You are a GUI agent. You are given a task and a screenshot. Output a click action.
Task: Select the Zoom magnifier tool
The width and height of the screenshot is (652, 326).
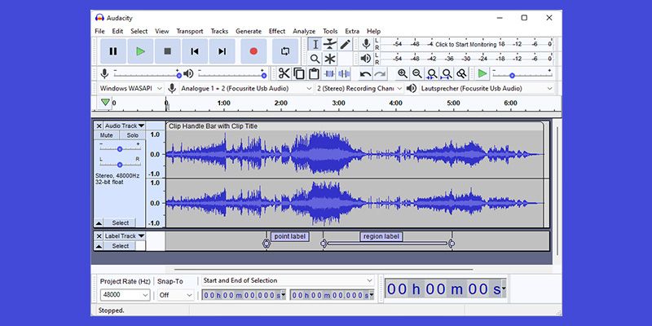pyautogui.click(x=315, y=59)
